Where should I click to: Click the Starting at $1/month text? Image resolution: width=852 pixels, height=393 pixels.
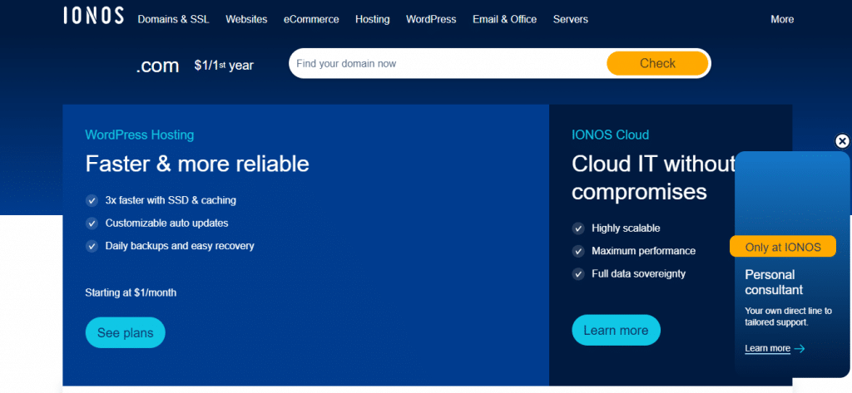click(x=131, y=293)
